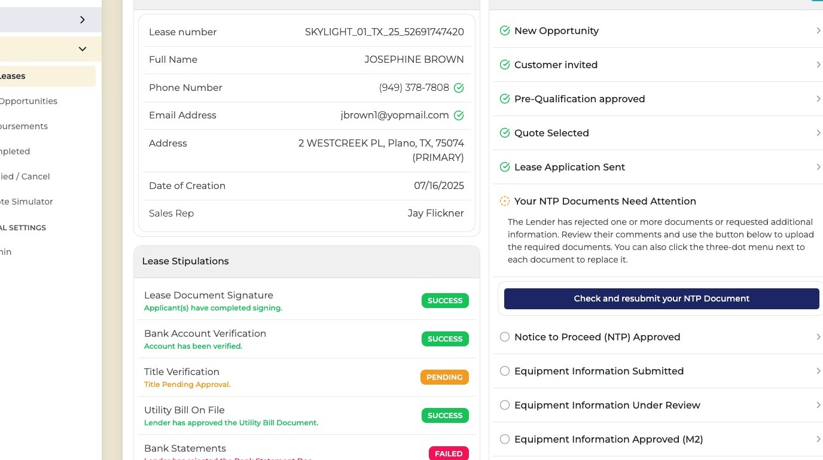Click the Lender rejected documents explanation paragraph

pyautogui.click(x=660, y=241)
